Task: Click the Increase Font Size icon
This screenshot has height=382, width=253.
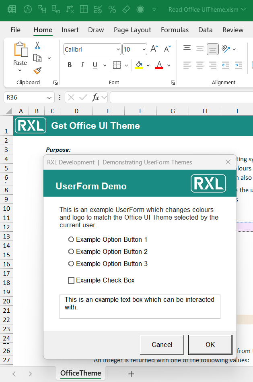Action: point(154,49)
